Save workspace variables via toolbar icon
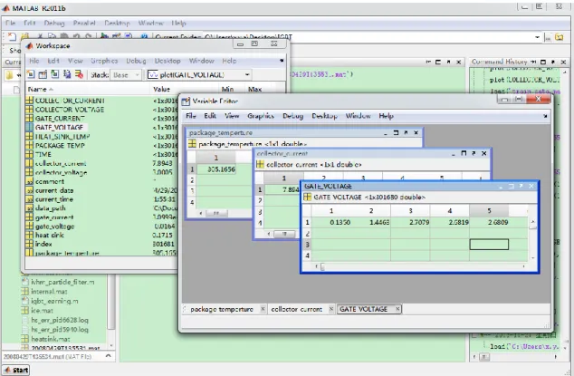The width and height of the screenshot is (574, 376). click(x=67, y=74)
